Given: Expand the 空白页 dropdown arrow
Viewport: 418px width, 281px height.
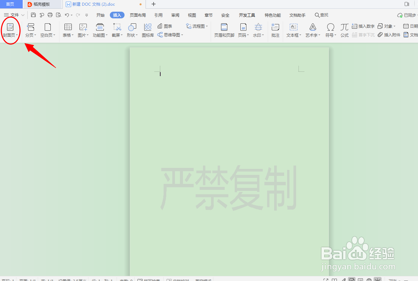Looking at the screenshot, I should point(54,35).
